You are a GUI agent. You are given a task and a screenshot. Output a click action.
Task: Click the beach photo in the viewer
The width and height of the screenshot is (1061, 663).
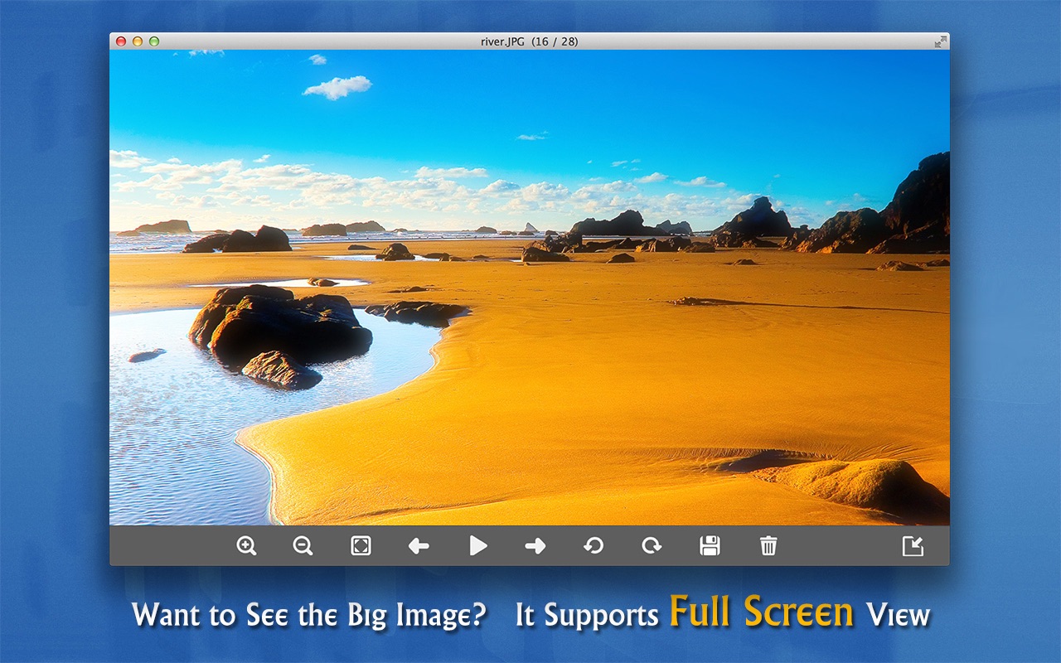pos(530,288)
